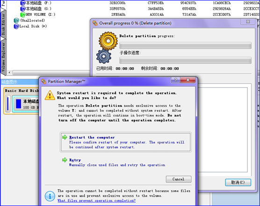Click value 2FE8A0h in Z: row
The image size is (260, 206).
[x=118, y=14]
